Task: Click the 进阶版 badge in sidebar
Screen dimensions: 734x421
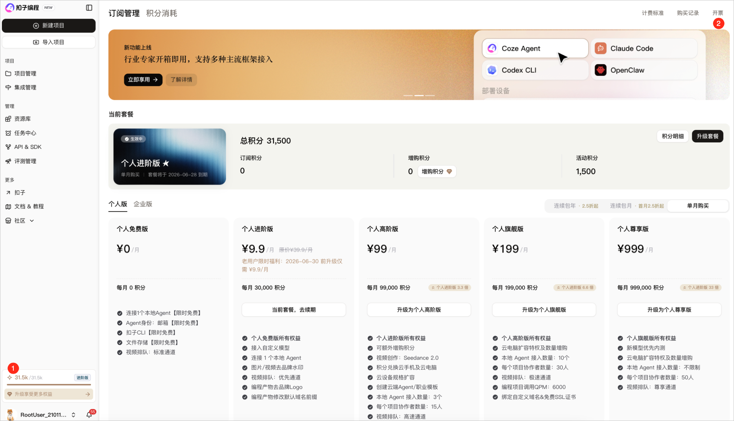Action: 82,378
